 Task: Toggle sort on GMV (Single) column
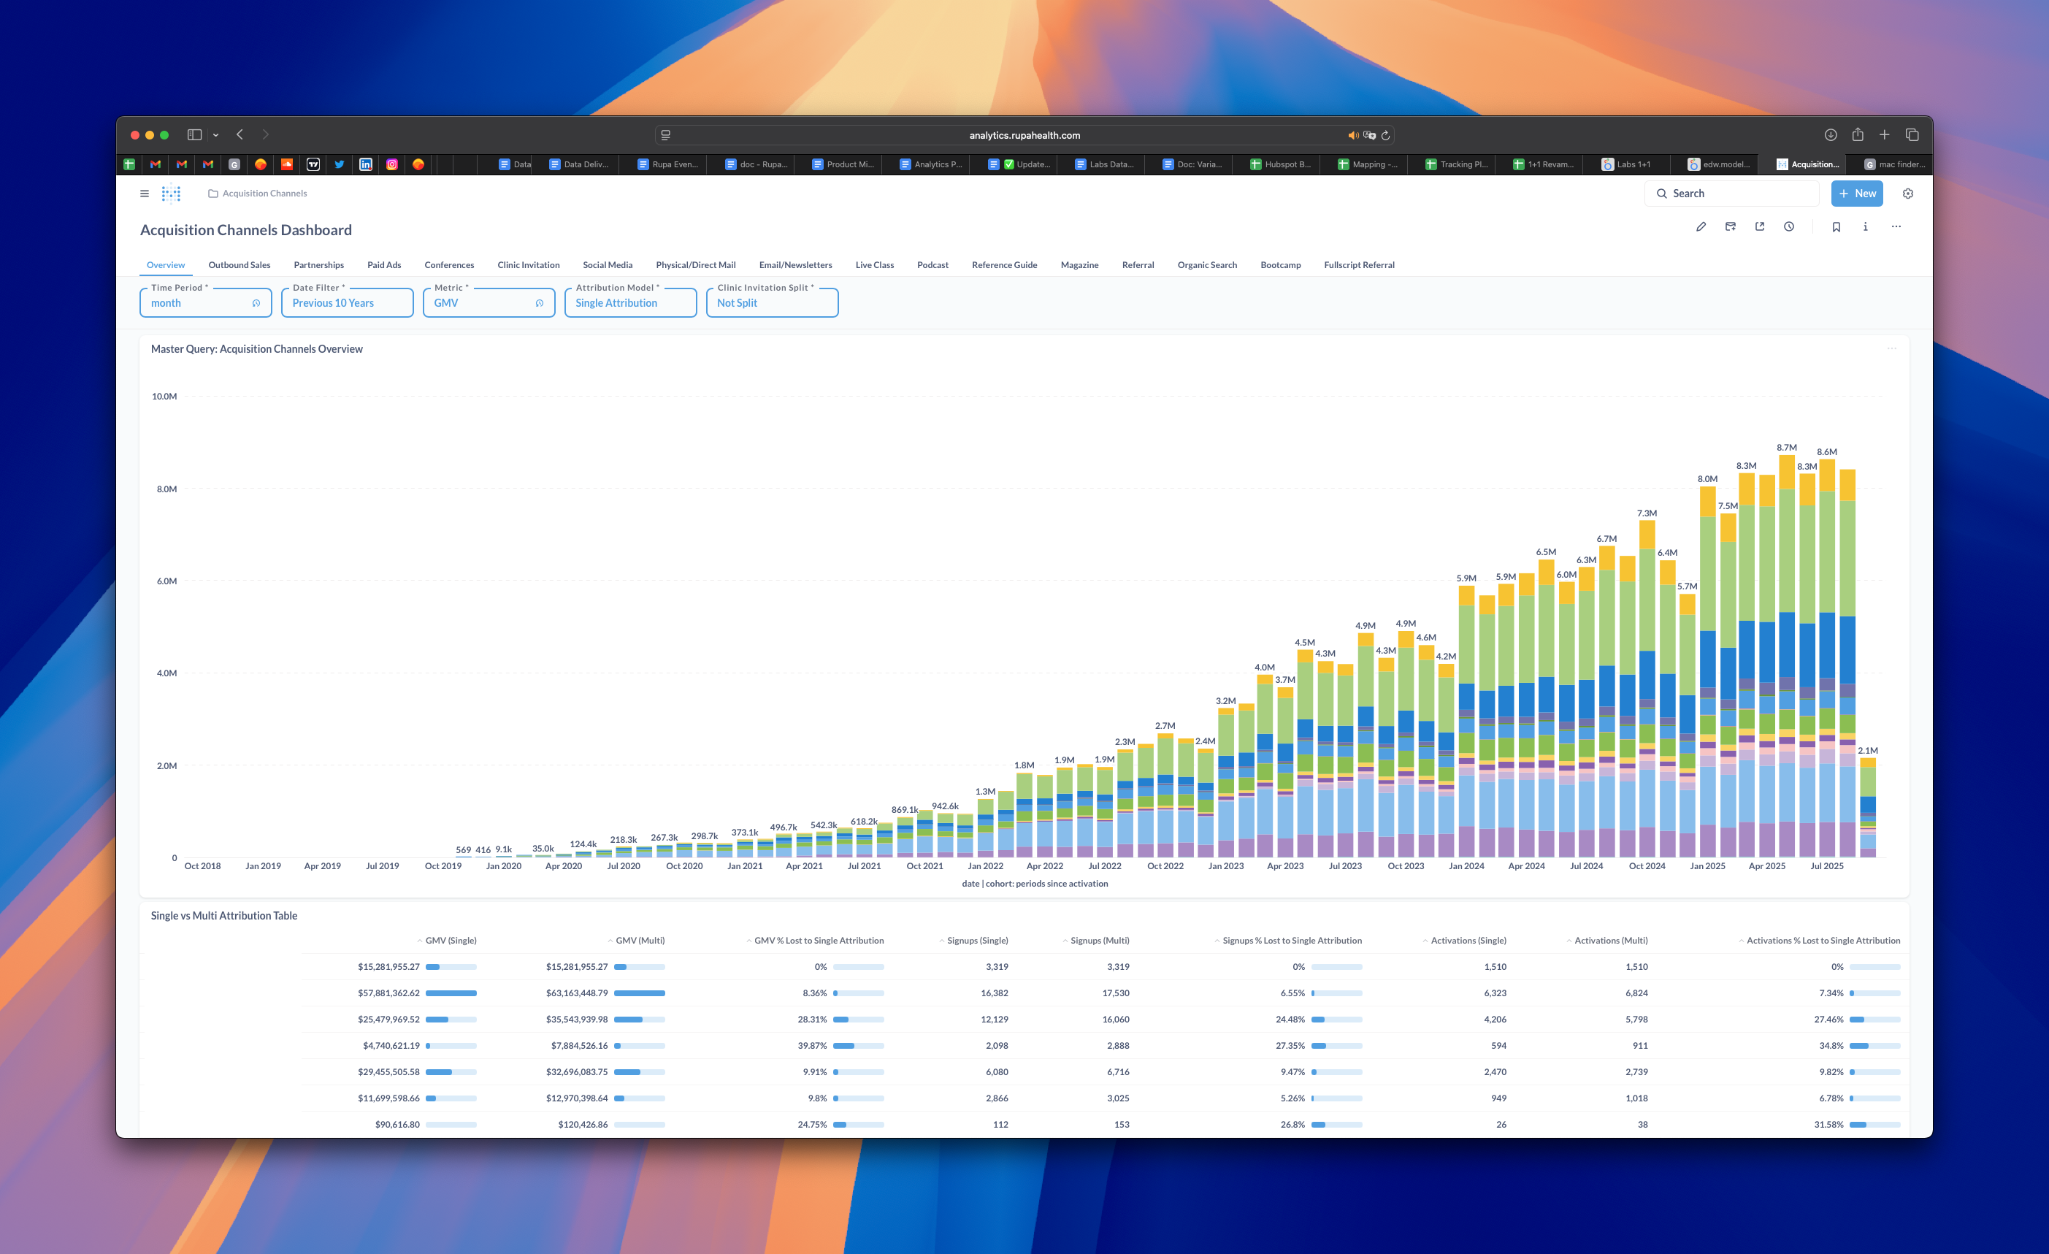click(450, 941)
